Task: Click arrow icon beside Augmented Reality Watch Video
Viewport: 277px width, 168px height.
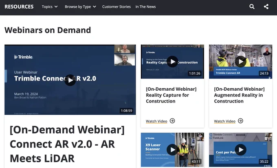Action: pyautogui.click(x=240, y=121)
